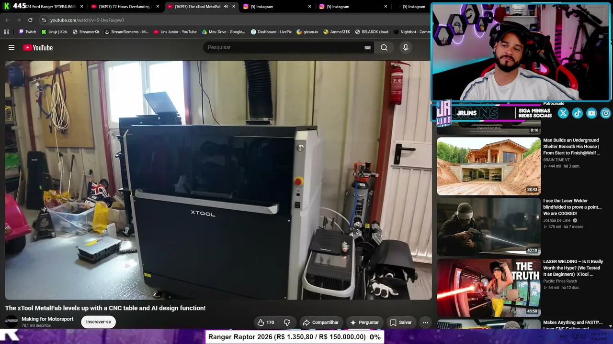
Task: Click the YouTube social icon on overlay
Action: point(592,113)
